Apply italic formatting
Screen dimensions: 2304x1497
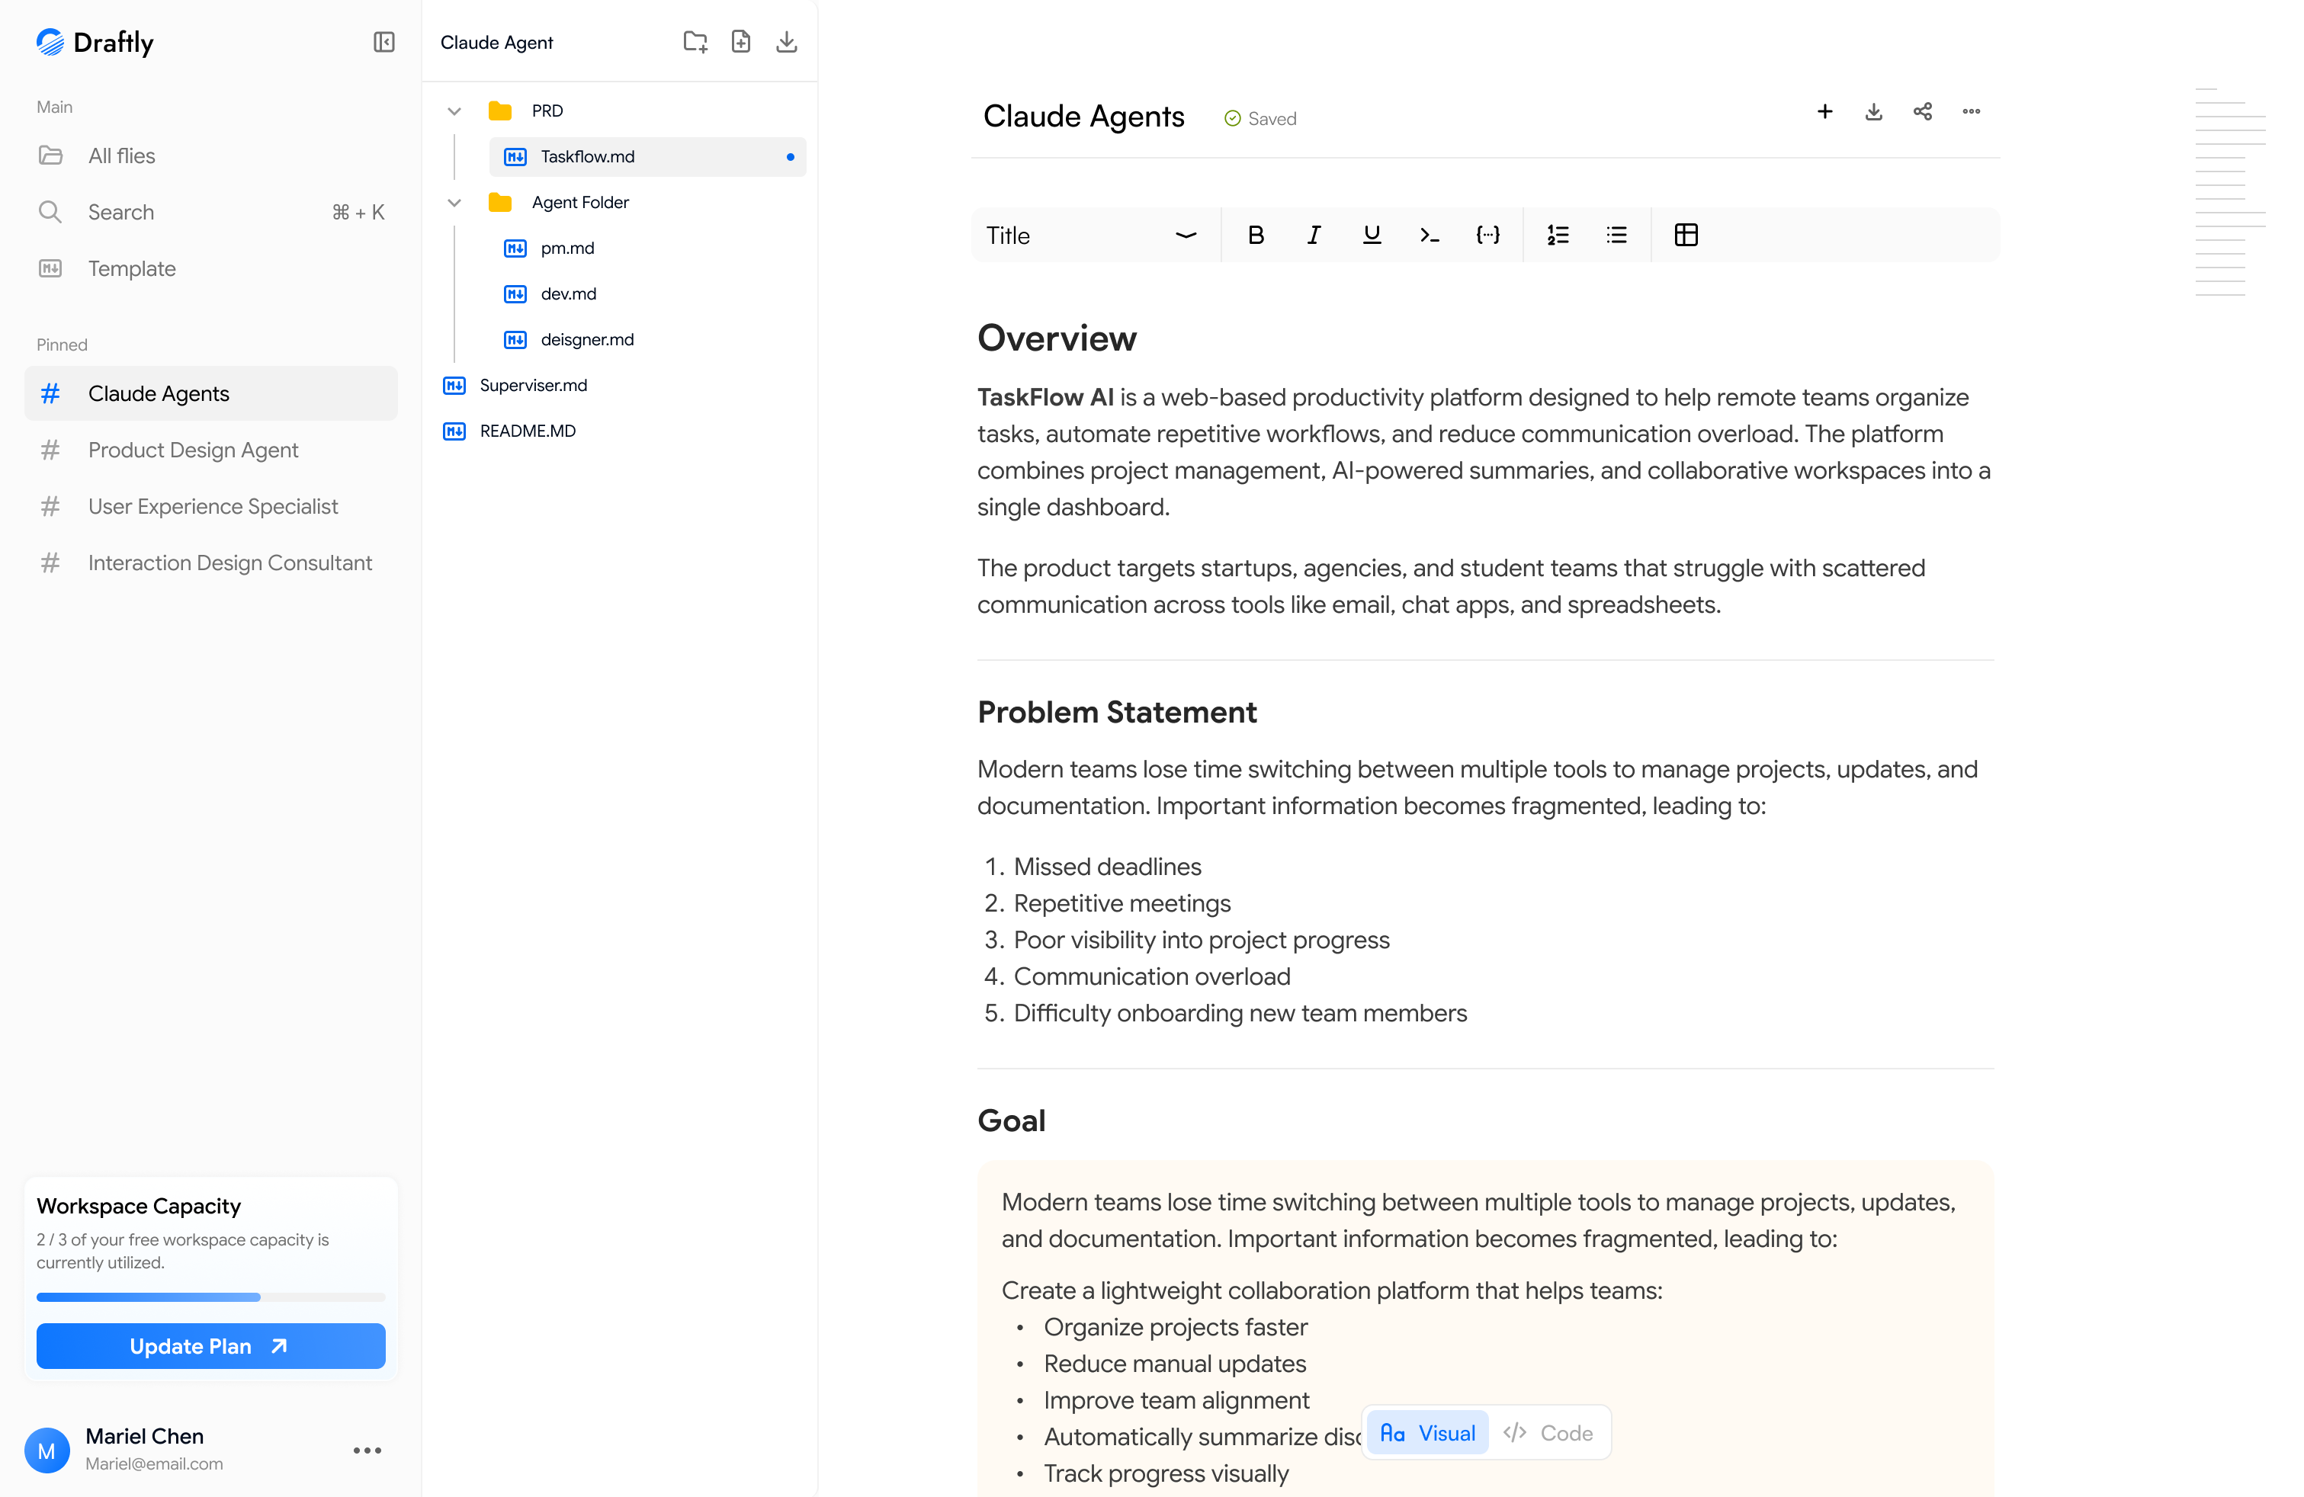pyautogui.click(x=1314, y=236)
